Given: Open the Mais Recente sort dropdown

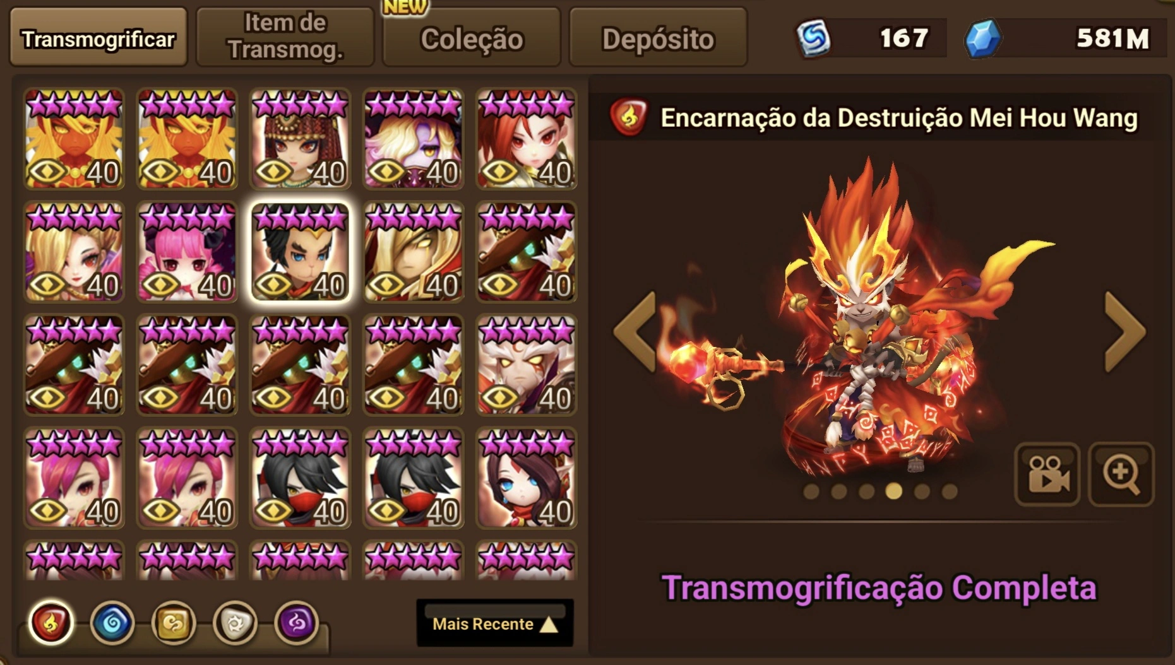Looking at the screenshot, I should click(495, 623).
